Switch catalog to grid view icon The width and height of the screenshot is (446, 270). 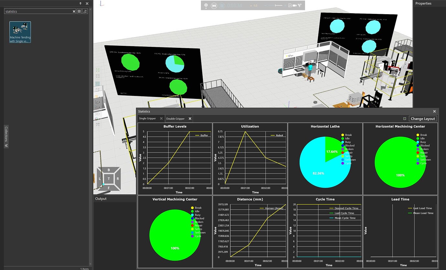point(79,11)
